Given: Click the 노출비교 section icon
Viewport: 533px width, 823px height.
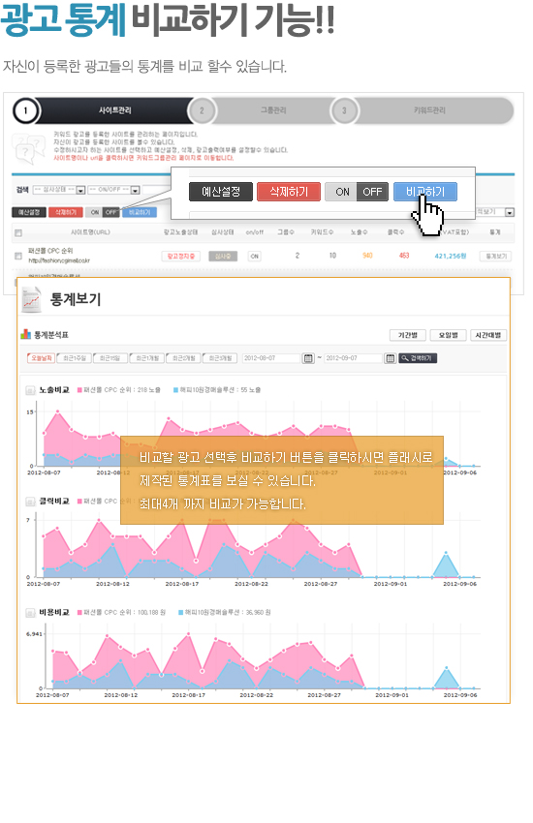Looking at the screenshot, I should tap(30, 390).
